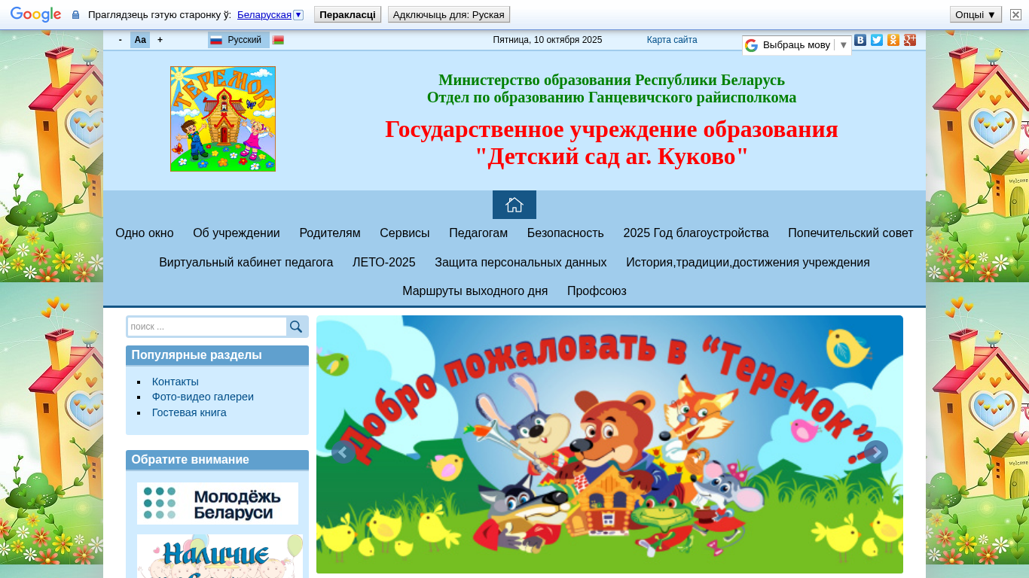Click Адключыць для: Руская button
This screenshot has height=578, width=1029.
click(x=449, y=14)
